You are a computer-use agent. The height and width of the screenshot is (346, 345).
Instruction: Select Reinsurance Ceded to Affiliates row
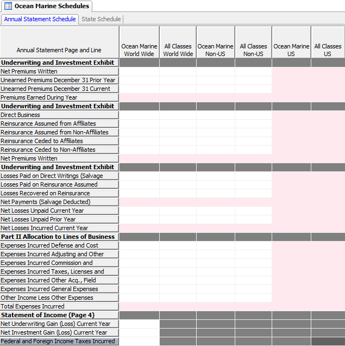(59, 141)
